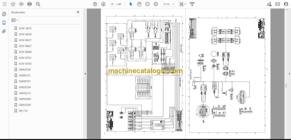The image size is (291, 140).
Task: Open the find text magnifier icon
Action: click(x=38, y=4)
